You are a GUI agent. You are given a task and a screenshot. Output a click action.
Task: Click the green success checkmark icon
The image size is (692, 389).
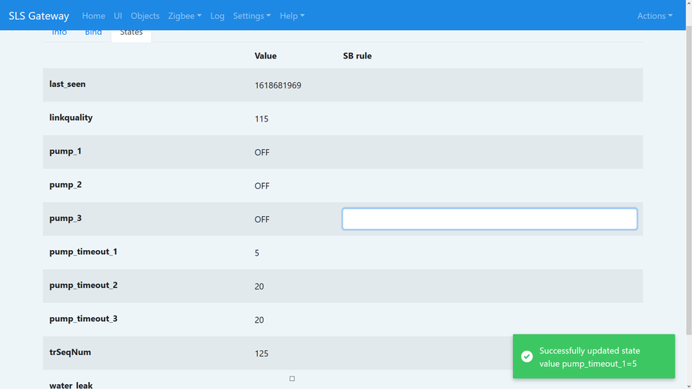pos(527,357)
